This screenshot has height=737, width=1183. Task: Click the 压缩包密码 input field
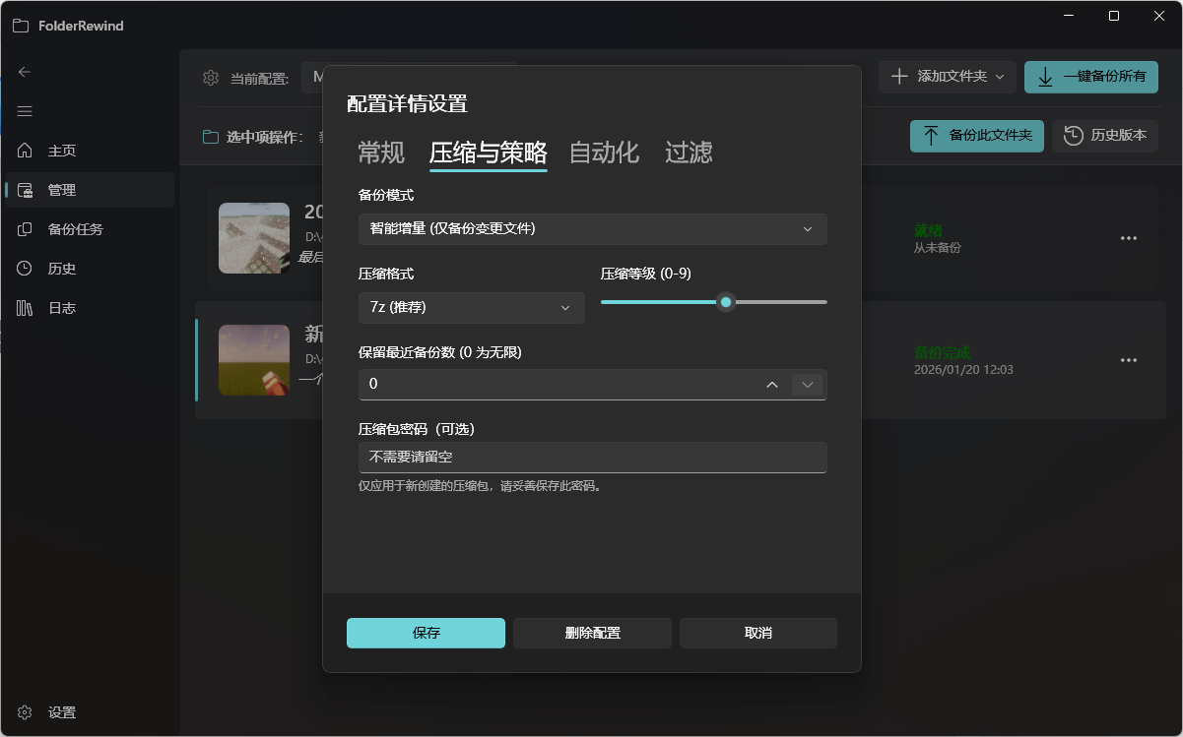[x=592, y=457]
